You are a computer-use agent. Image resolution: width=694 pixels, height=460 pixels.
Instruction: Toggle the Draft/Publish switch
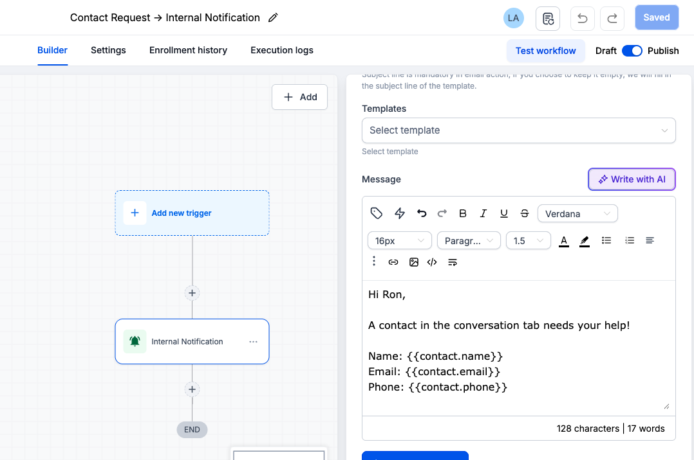[632, 51]
